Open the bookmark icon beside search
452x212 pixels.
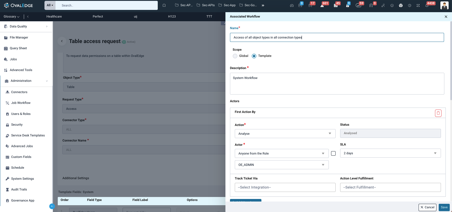pyautogui.click(x=164, y=5)
